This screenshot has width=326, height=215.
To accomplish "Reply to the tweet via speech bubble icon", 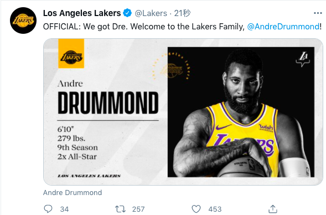I will (x=48, y=209).
